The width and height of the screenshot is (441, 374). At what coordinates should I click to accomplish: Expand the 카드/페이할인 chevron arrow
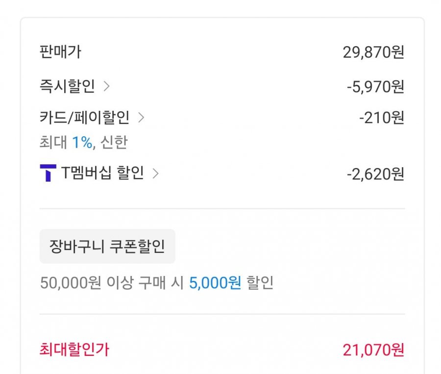tap(141, 118)
